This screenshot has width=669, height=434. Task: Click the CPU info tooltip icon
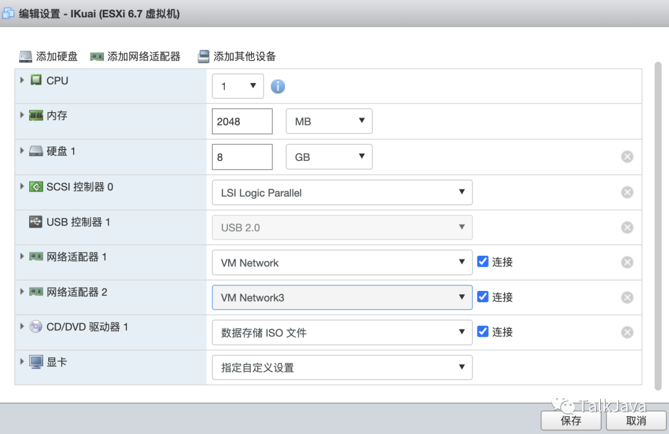tap(278, 86)
